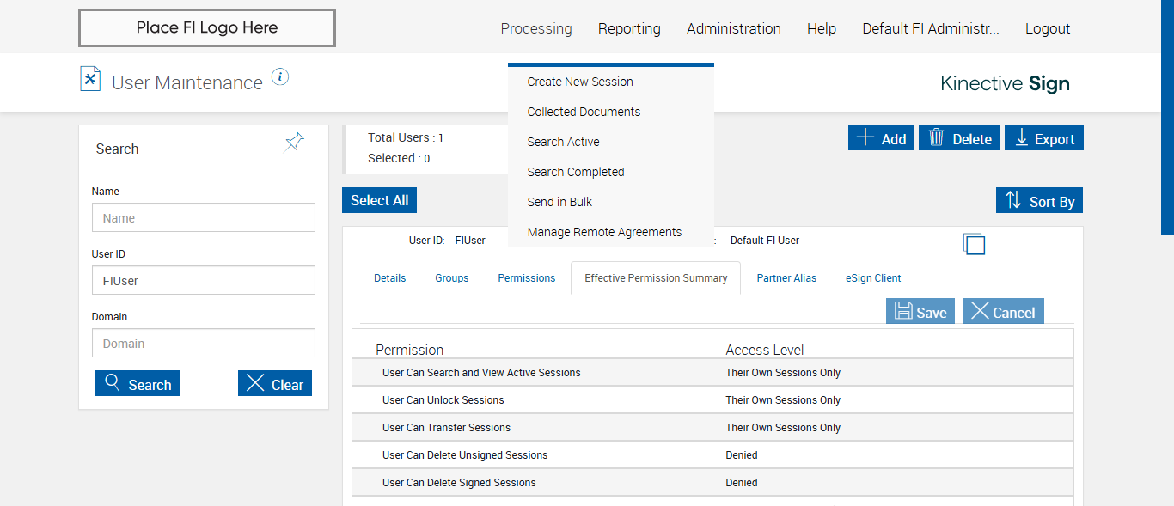The image size is (1174, 506).
Task: Click the User Maintenance page icon
Action: pos(90,79)
